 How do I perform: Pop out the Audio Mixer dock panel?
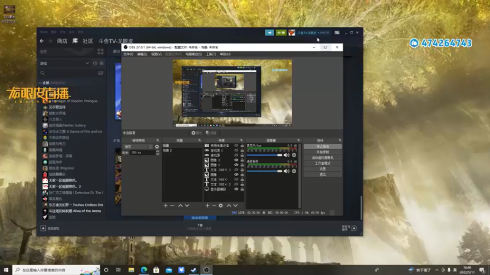point(298,141)
